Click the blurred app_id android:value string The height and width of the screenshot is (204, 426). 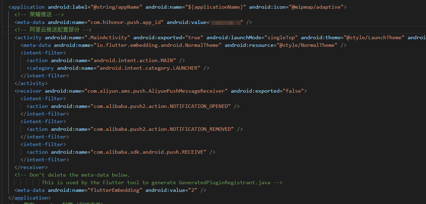(x=226, y=22)
